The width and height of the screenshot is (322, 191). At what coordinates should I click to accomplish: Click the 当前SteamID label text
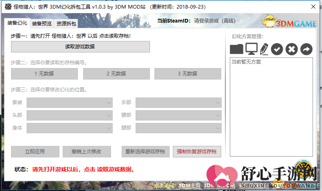(x=174, y=21)
